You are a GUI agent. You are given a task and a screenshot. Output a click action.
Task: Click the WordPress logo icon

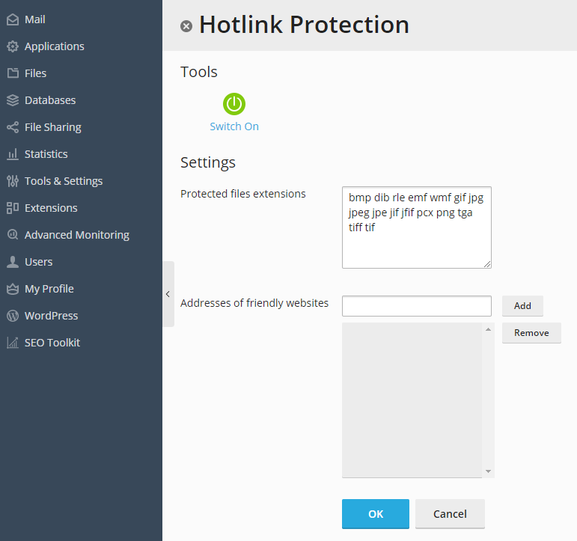pos(13,316)
